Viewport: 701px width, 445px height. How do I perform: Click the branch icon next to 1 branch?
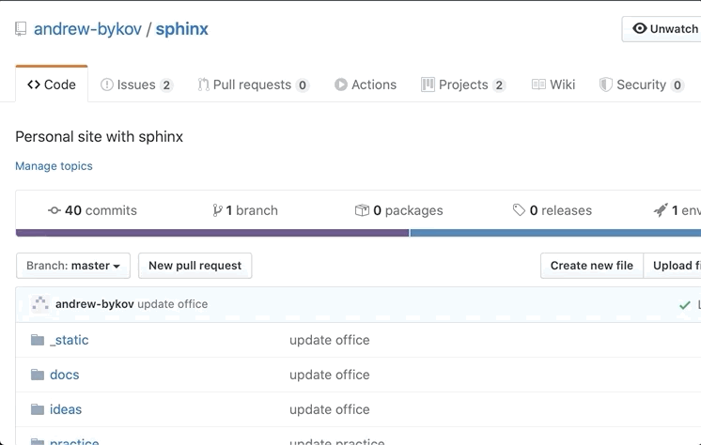click(x=217, y=210)
